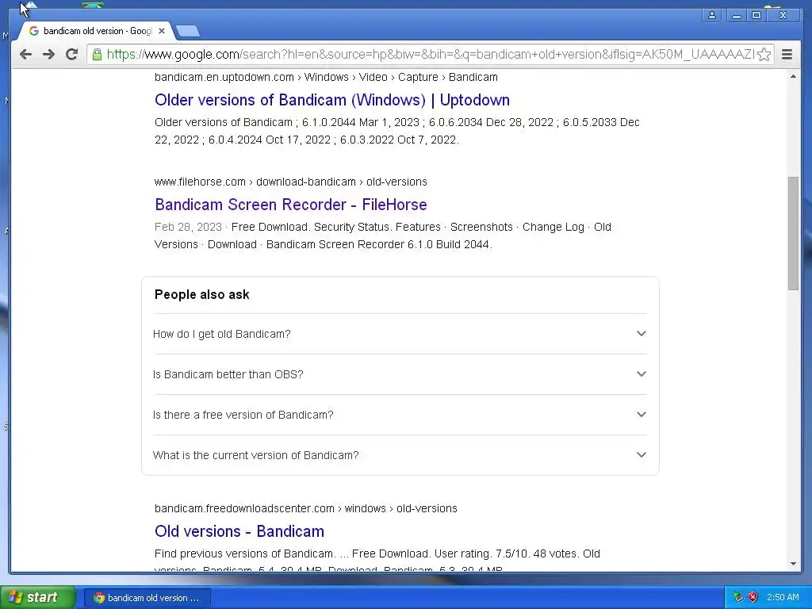Click the page scrollbar up arrow
The image size is (812, 609).
point(793,77)
